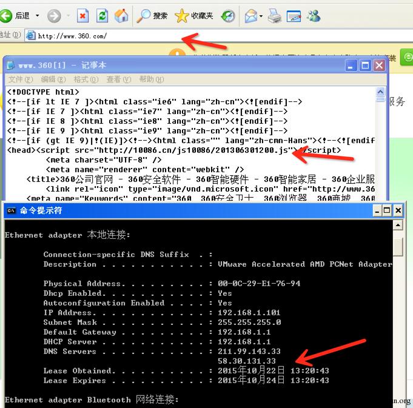The image size is (413, 408).
Task: Click the script src 10086.cn line
Action: [x=174, y=150]
